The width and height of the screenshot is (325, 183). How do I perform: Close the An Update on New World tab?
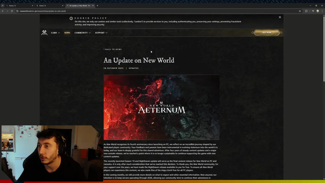tap(93, 6)
